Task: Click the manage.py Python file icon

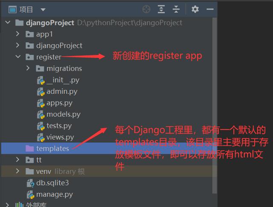Action: click(30, 195)
